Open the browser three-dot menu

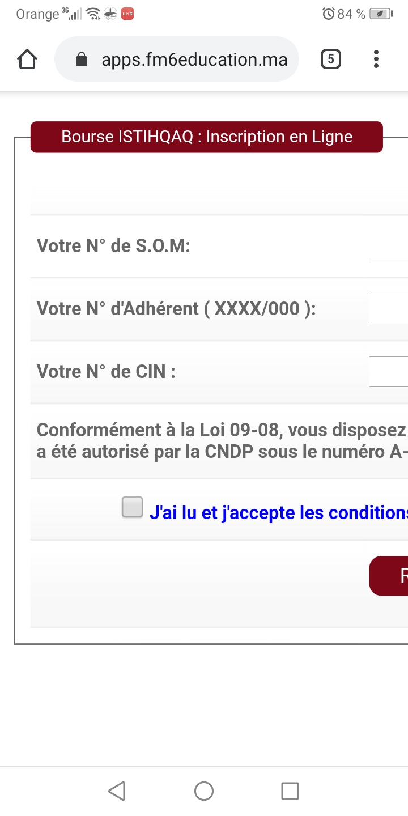(376, 59)
